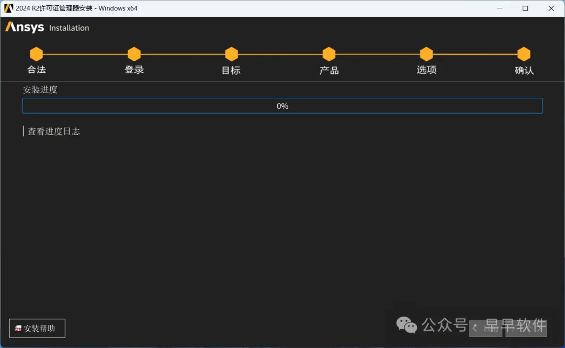Click the 登录 step label

(134, 70)
